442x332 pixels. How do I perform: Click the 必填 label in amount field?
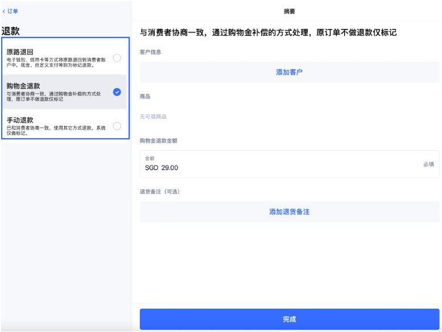pos(428,164)
